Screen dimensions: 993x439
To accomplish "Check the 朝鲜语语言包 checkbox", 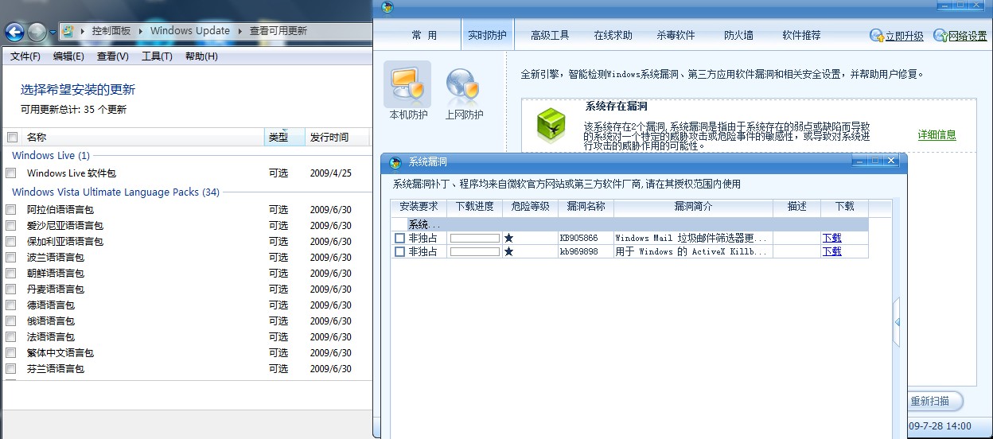I will tap(11, 273).
